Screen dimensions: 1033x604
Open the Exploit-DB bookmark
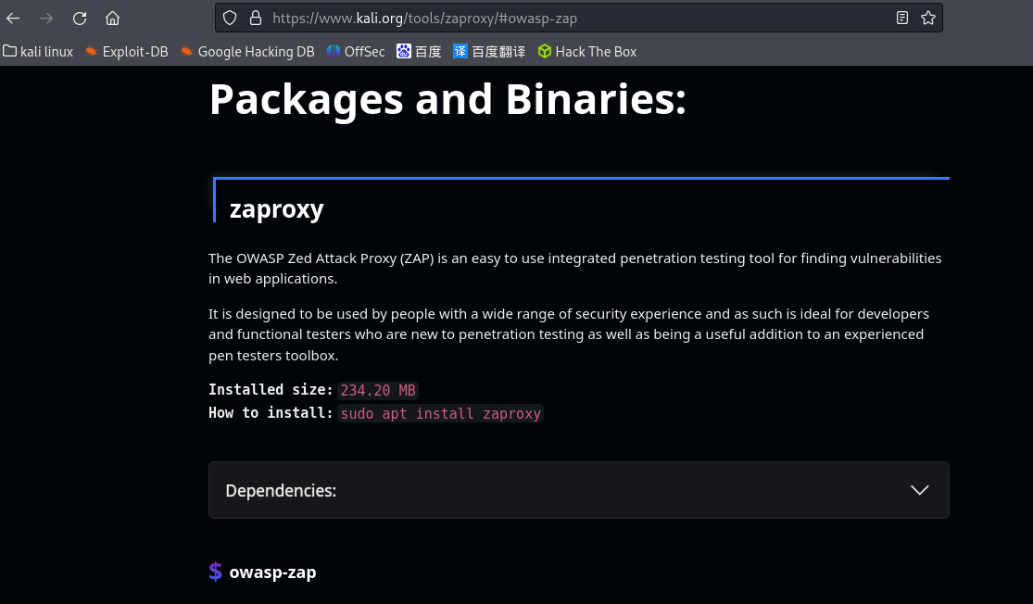127,51
